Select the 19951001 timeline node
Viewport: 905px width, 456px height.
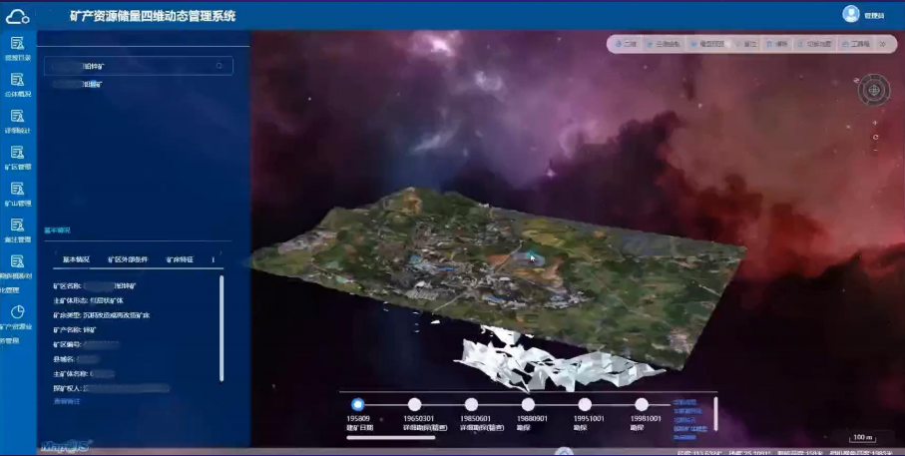click(585, 405)
